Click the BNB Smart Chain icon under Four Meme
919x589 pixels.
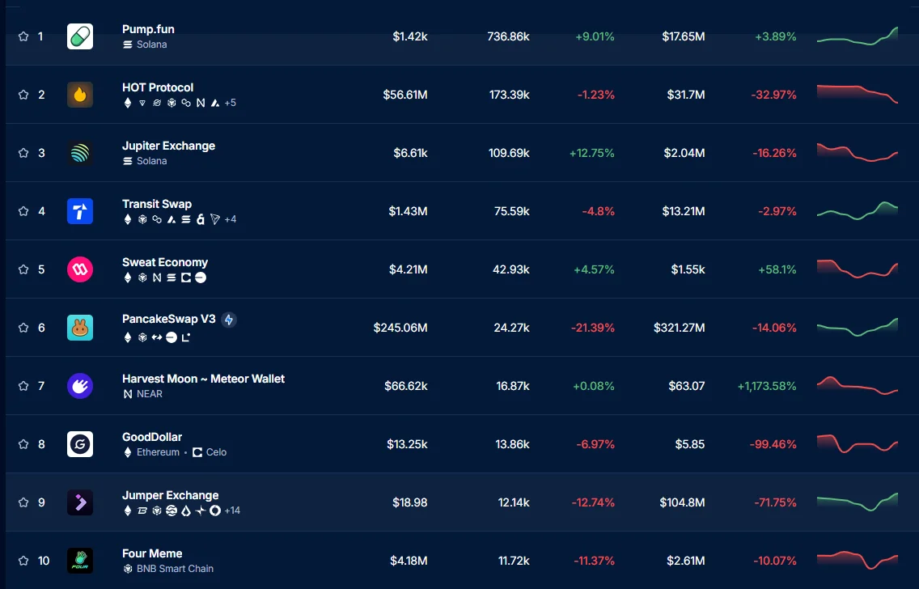tap(126, 569)
